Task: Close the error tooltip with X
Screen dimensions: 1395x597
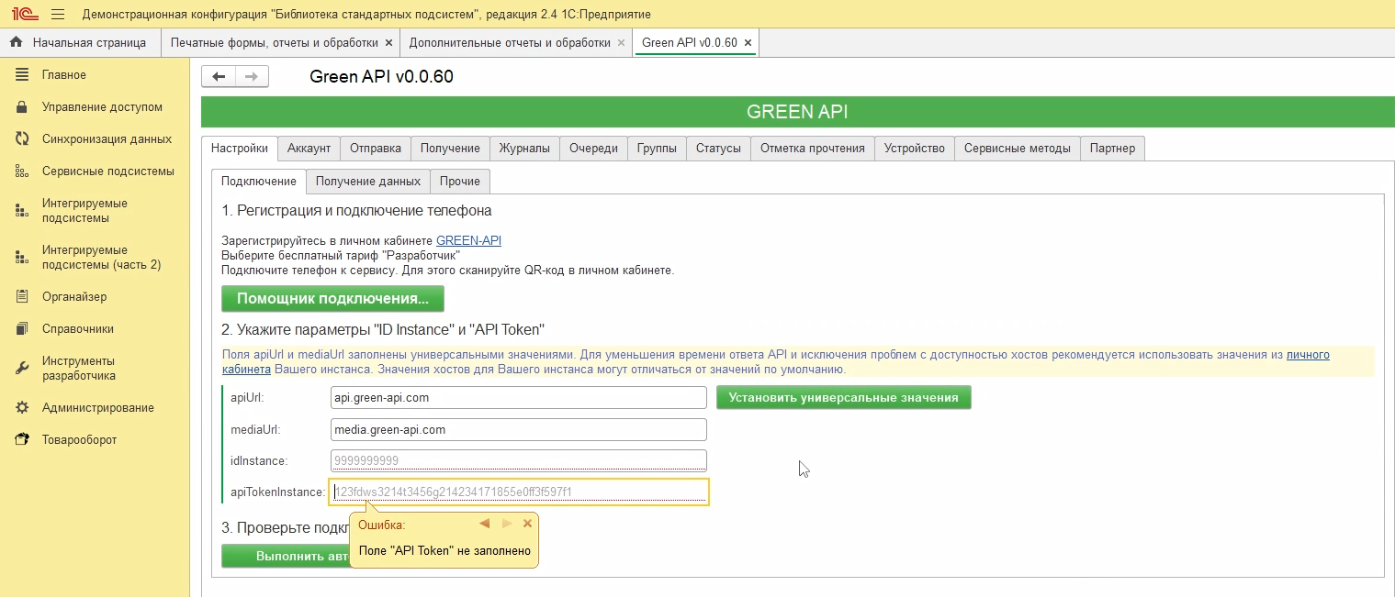Action: pyautogui.click(x=527, y=524)
